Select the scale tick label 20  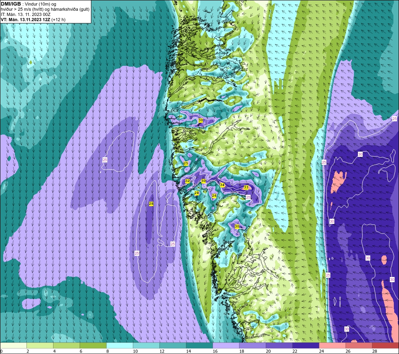[x=268, y=351]
